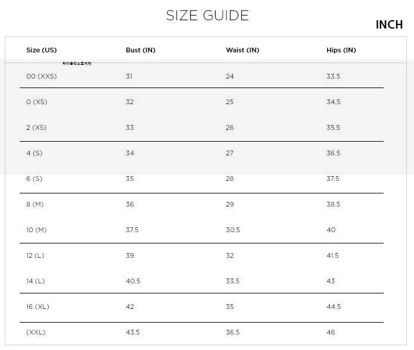Click waist value 30.5 in 10 (M) row
Image resolution: width=414 pixels, height=350 pixels.
tap(233, 230)
